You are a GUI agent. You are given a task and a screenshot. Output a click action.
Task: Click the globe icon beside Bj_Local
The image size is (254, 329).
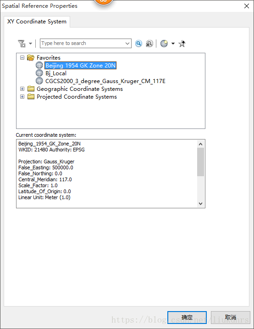pos(39,73)
